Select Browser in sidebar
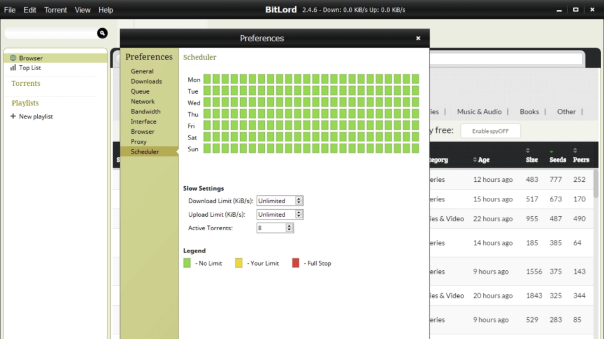This screenshot has width=604, height=339. tap(55, 58)
